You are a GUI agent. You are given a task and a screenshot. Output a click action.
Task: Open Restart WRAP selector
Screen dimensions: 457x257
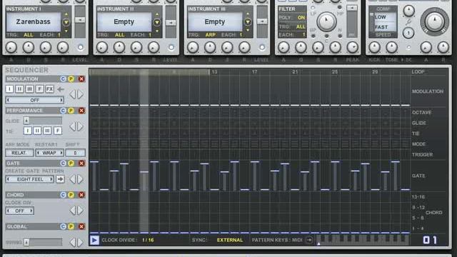coord(49,153)
